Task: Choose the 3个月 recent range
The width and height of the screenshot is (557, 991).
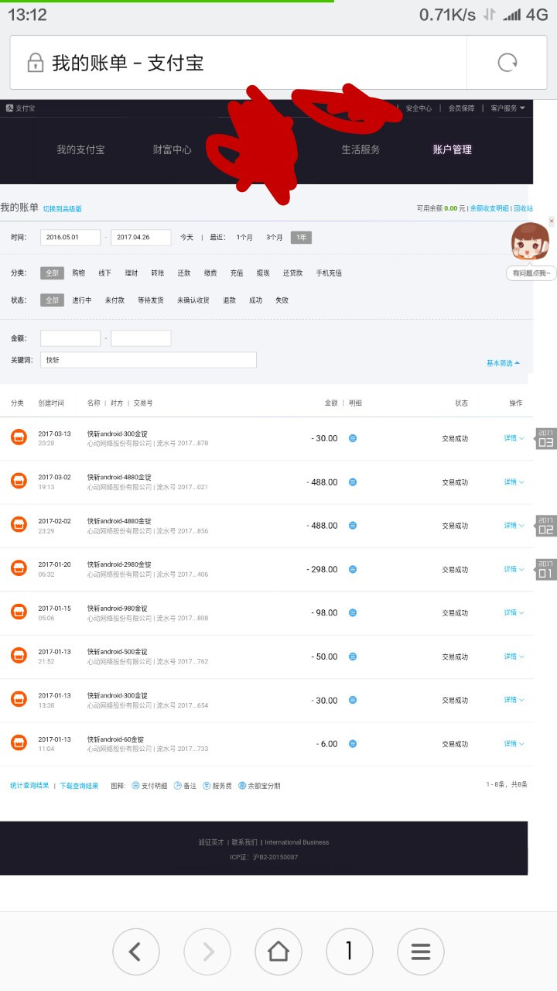Action: (275, 238)
